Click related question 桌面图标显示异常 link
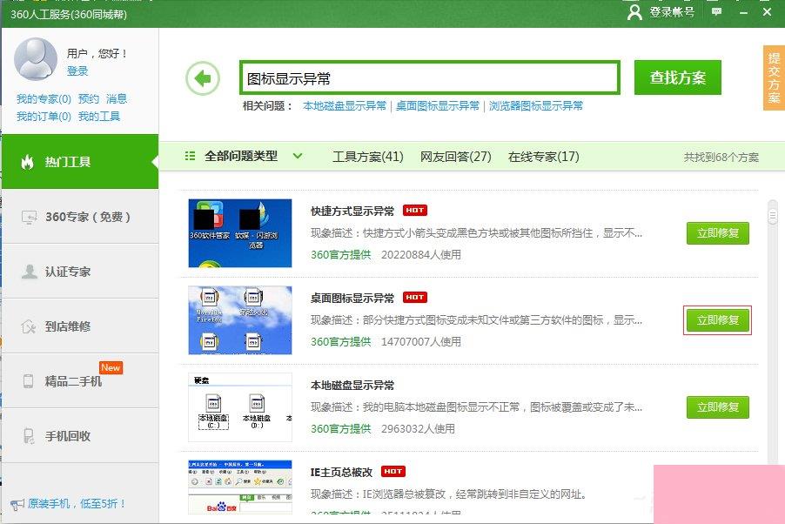The height and width of the screenshot is (524, 785). tap(438, 105)
